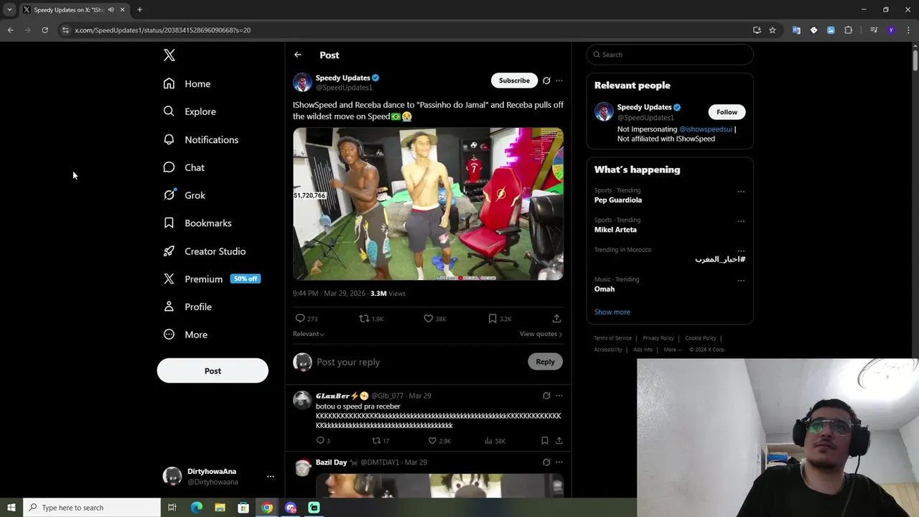Bookmark the post with 3.2K bookmarks
This screenshot has height=517, width=919.
(499, 318)
